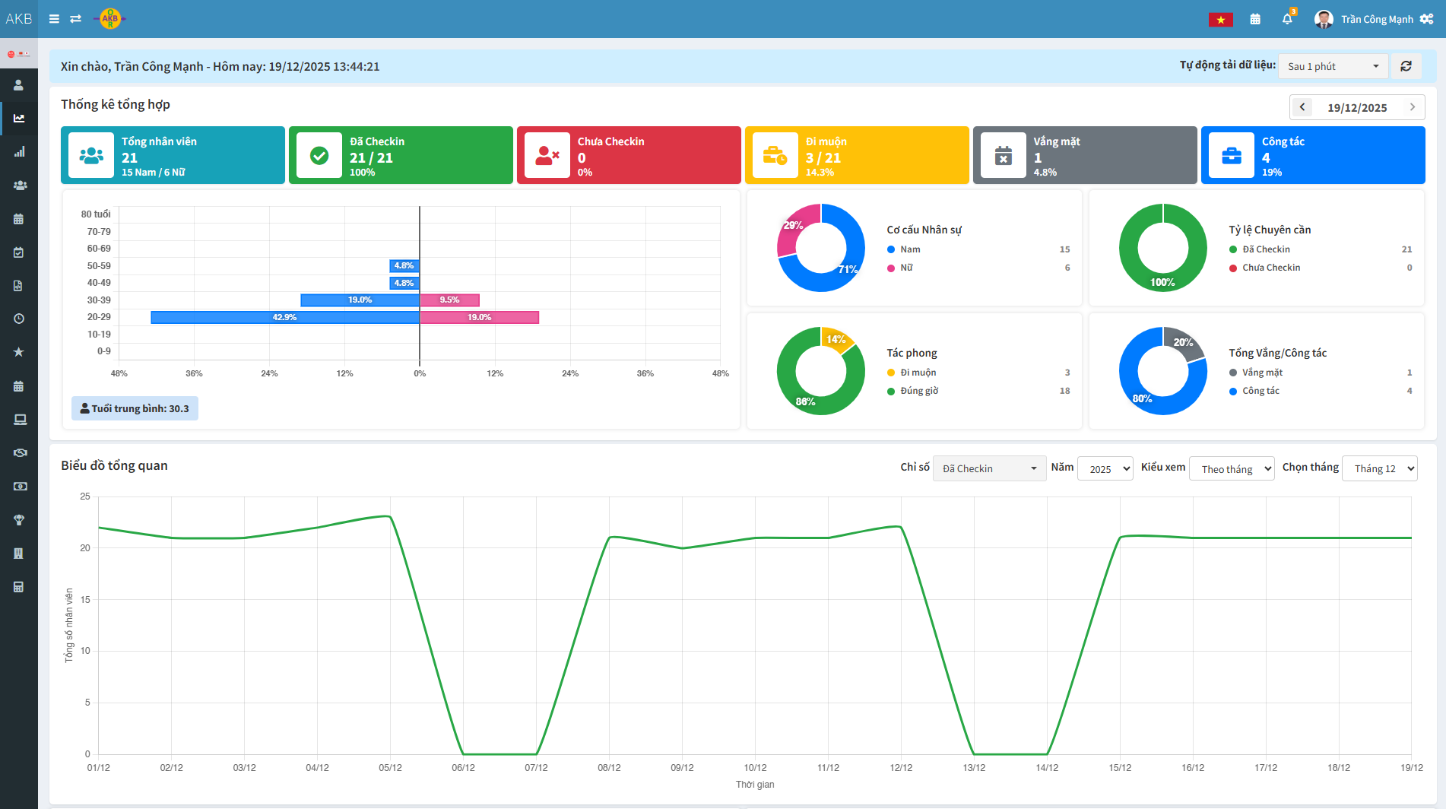Viewport: 1446px width, 809px height.
Task: Open the Sau 1 phút auto-reload dropdown
Action: [1333, 66]
